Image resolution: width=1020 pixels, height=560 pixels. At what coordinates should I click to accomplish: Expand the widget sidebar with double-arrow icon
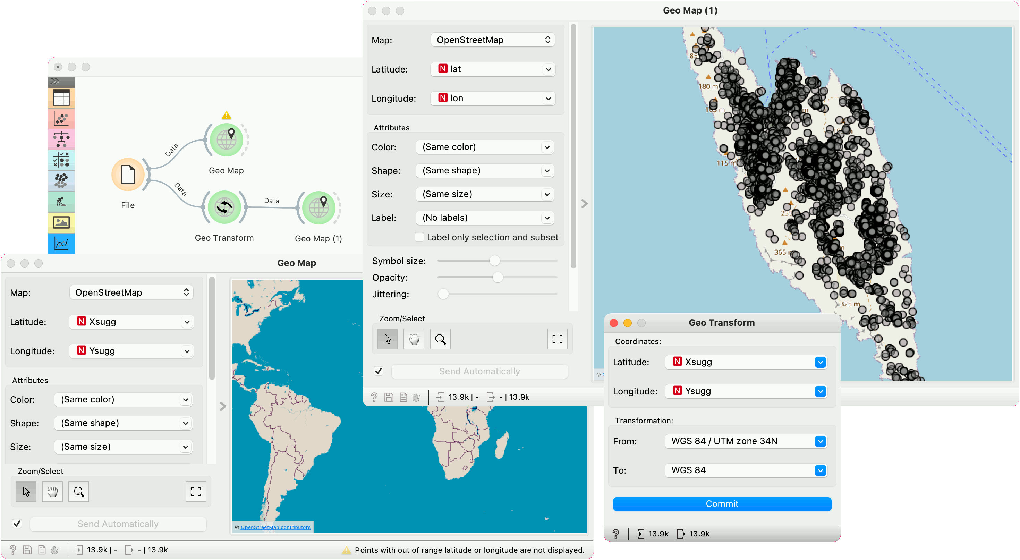(x=55, y=81)
